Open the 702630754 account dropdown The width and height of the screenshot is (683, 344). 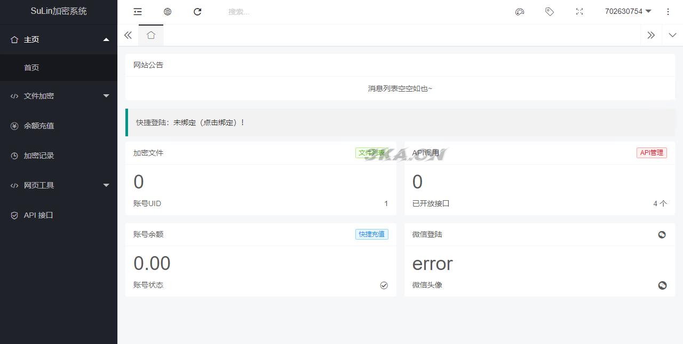(628, 12)
